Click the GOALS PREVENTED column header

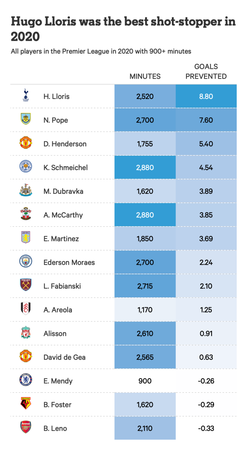tap(206, 71)
